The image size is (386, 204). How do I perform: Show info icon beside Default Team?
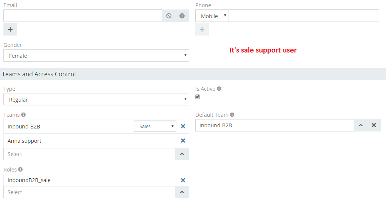(x=232, y=114)
